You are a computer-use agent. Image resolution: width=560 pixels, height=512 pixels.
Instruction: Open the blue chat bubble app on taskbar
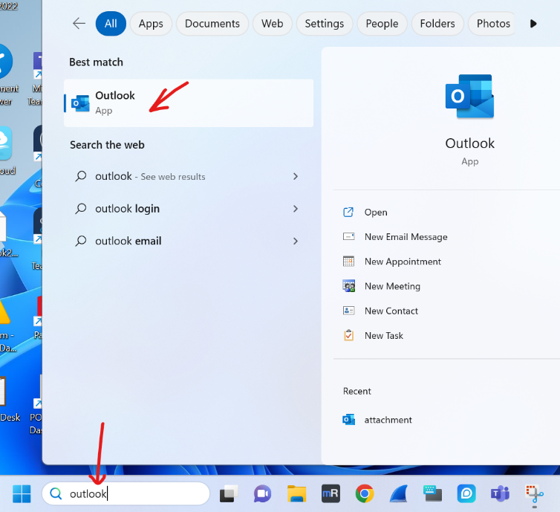click(x=466, y=493)
